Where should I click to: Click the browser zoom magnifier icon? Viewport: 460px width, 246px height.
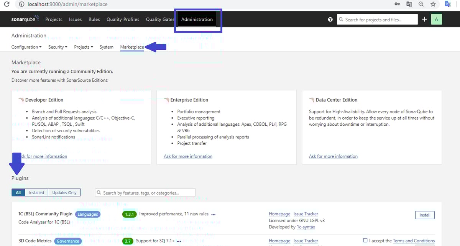click(421, 4)
